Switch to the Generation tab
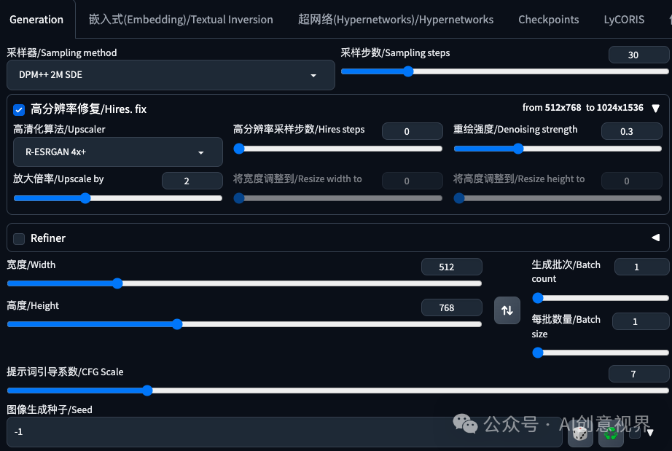The height and width of the screenshot is (451, 672). 36,20
